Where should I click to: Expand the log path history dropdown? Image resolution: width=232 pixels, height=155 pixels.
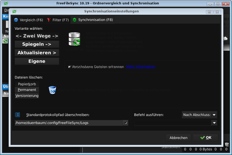click(126, 123)
